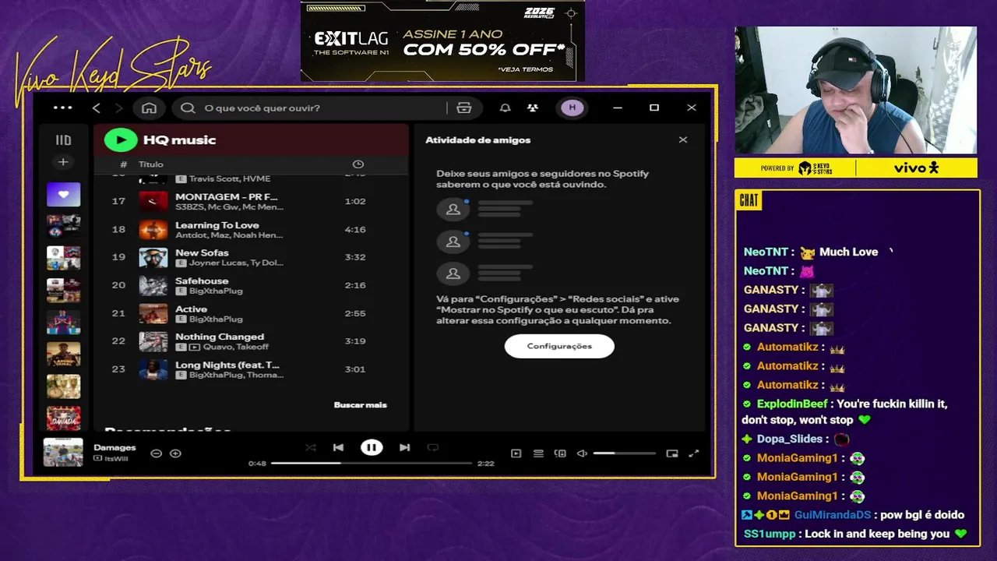997x561 pixels.
Task: Enter full screen player mode
Action: [694, 453]
